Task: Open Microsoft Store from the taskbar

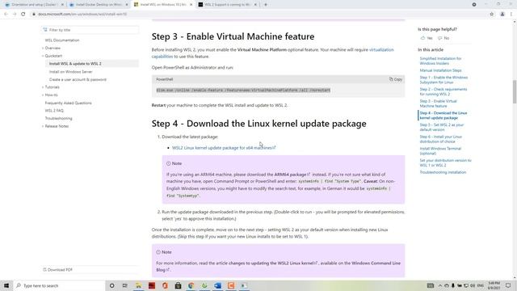Action: (178, 285)
